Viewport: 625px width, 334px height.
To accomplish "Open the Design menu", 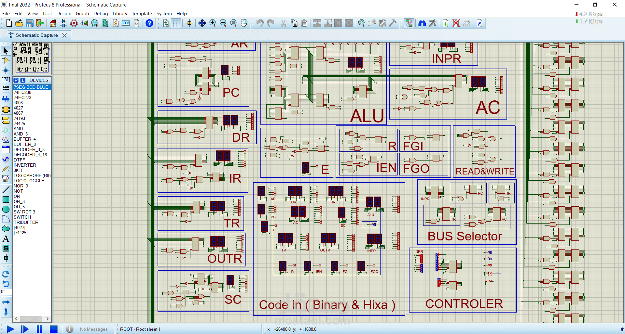I will pyautogui.click(x=64, y=14).
